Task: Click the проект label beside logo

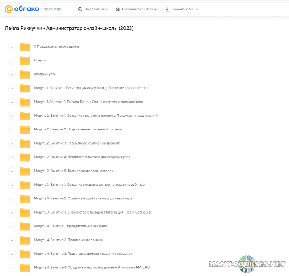Action: pos(49,9)
